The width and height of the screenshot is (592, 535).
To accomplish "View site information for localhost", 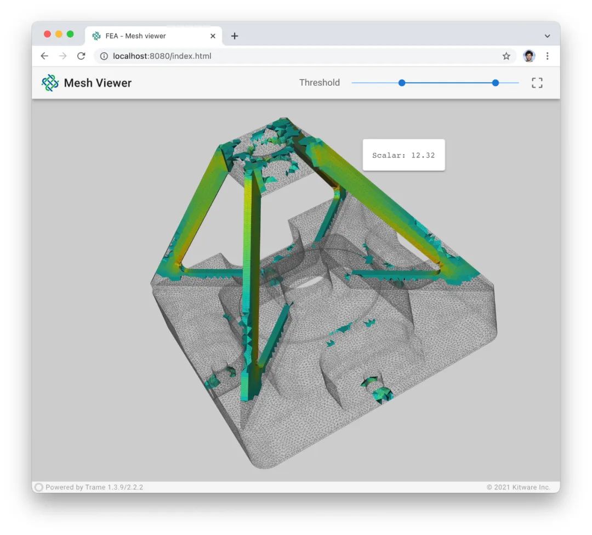I will [104, 56].
